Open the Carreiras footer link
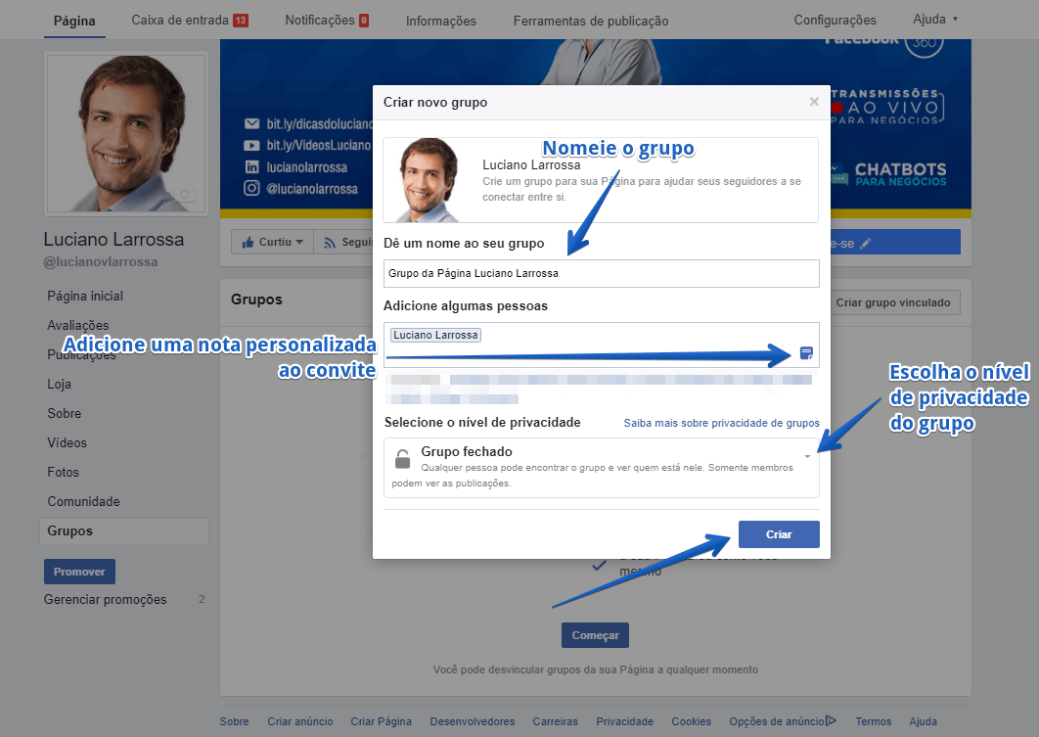The image size is (1039, 737). (x=556, y=721)
